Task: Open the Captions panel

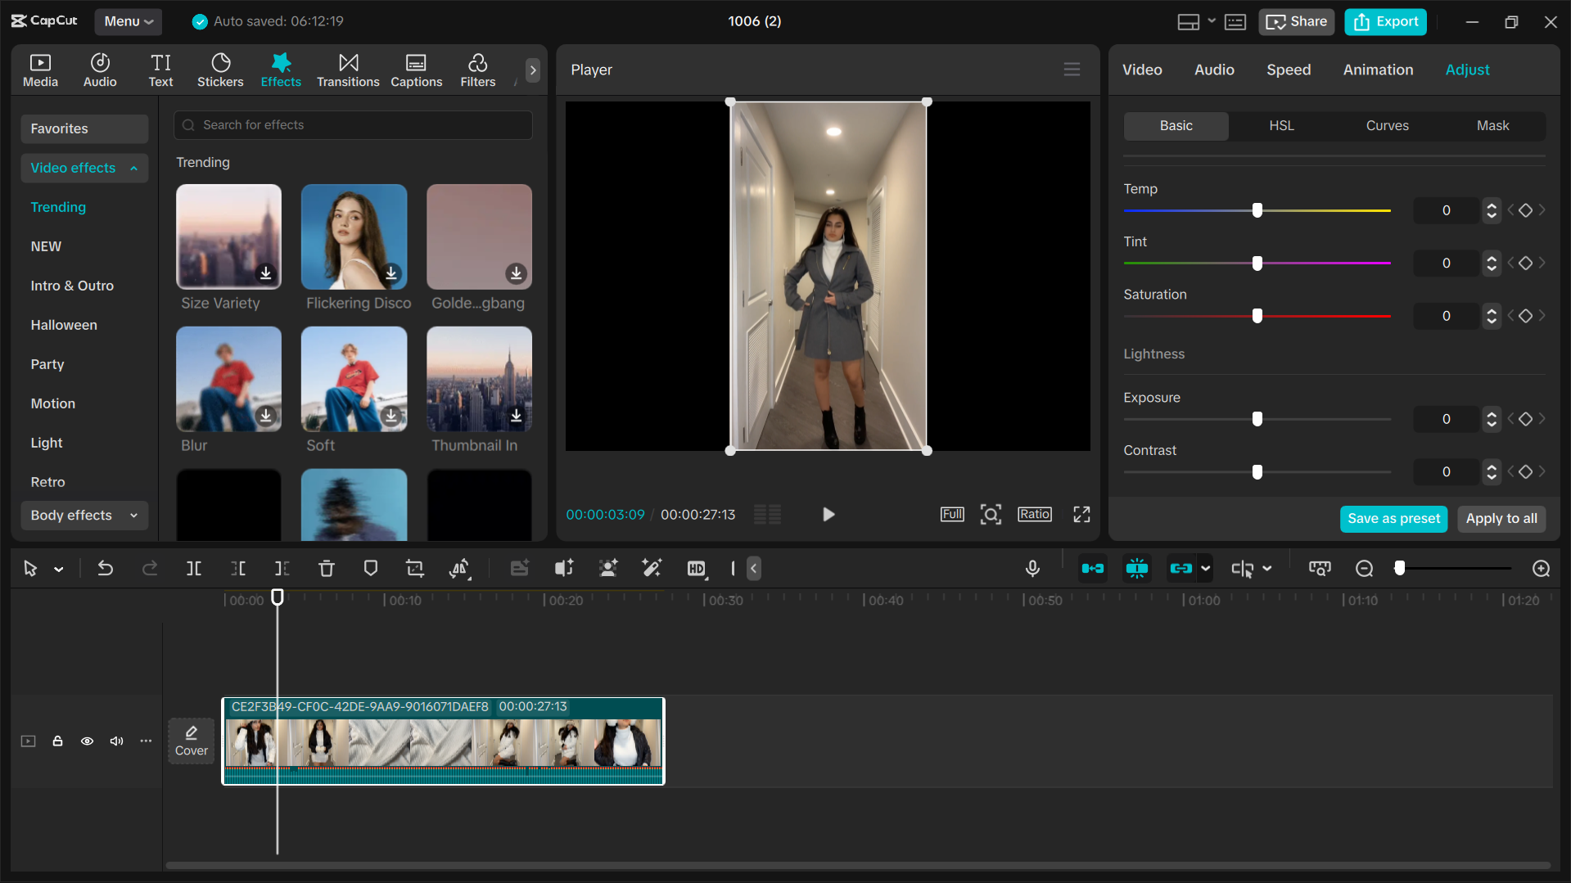Action: pos(416,70)
